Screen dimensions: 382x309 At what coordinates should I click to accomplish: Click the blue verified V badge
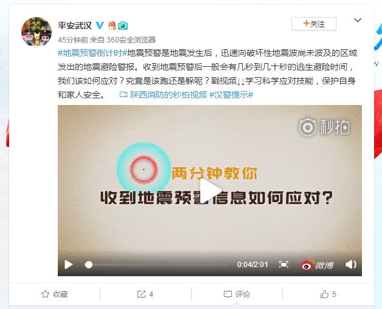coord(100,25)
